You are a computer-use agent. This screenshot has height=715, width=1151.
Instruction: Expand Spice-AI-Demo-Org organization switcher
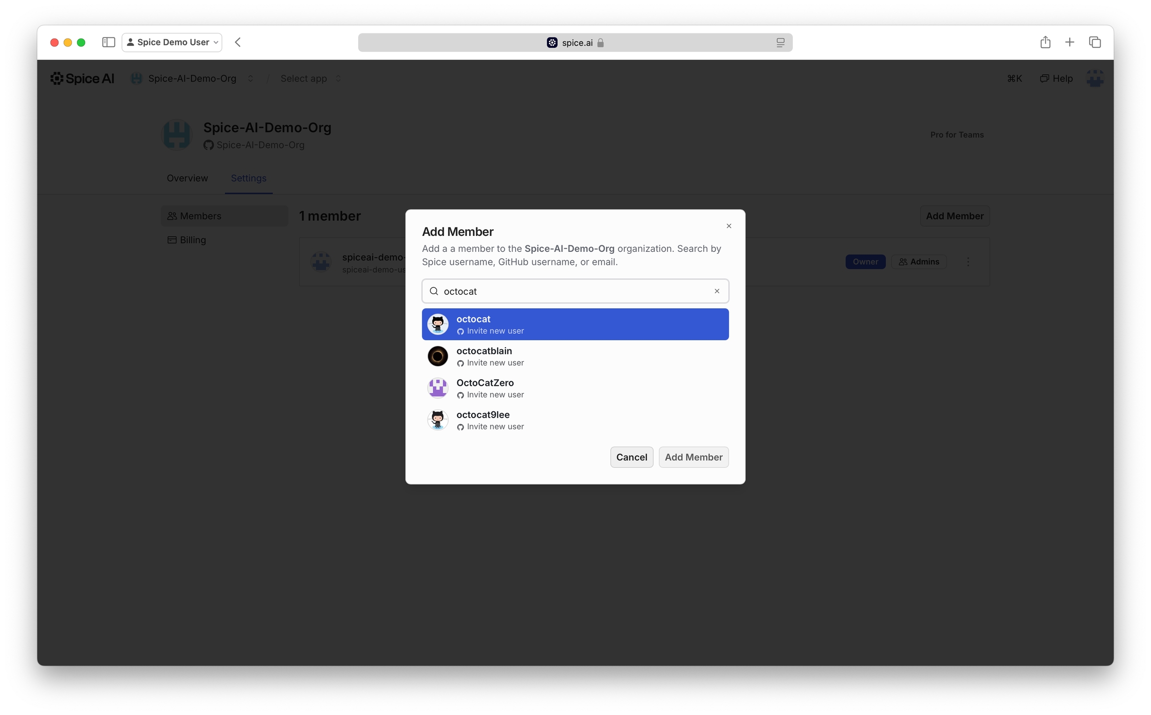coord(250,78)
